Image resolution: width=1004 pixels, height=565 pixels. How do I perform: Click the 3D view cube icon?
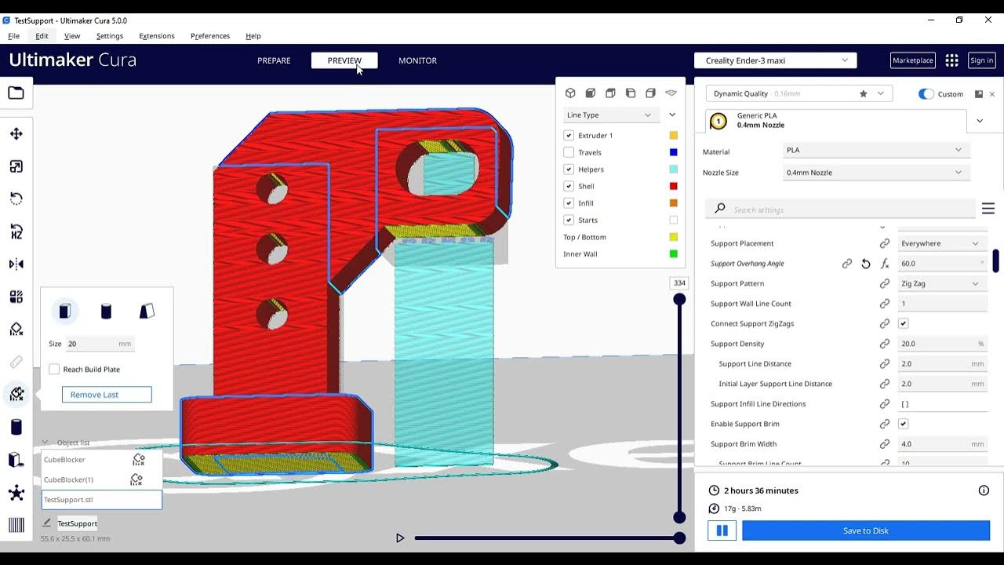[x=570, y=93]
